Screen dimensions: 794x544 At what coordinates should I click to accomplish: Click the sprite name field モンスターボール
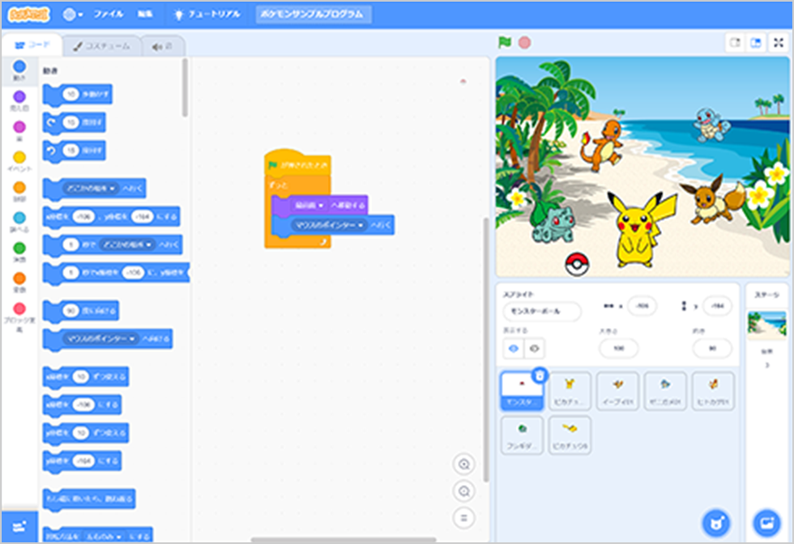pyautogui.click(x=542, y=311)
